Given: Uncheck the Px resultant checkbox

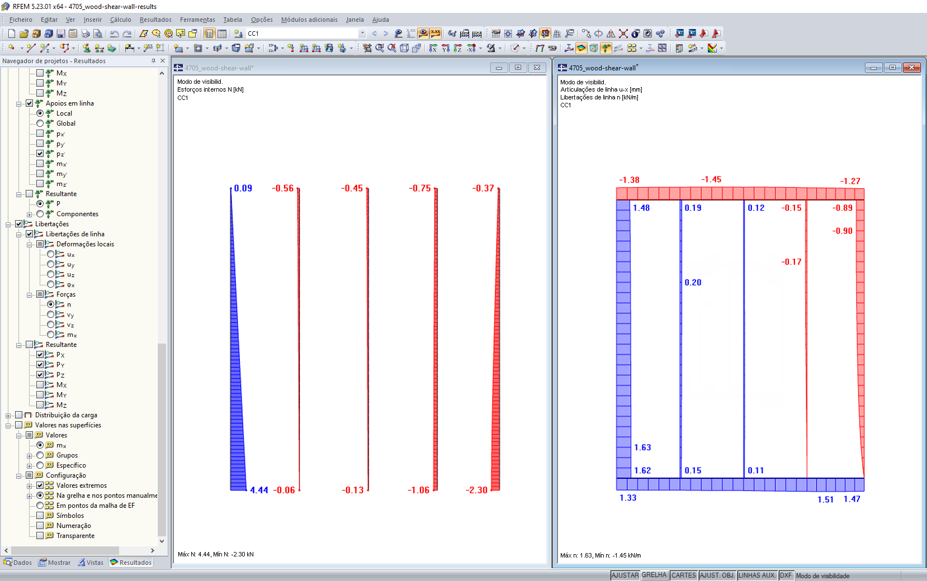Looking at the screenshot, I should [40, 355].
